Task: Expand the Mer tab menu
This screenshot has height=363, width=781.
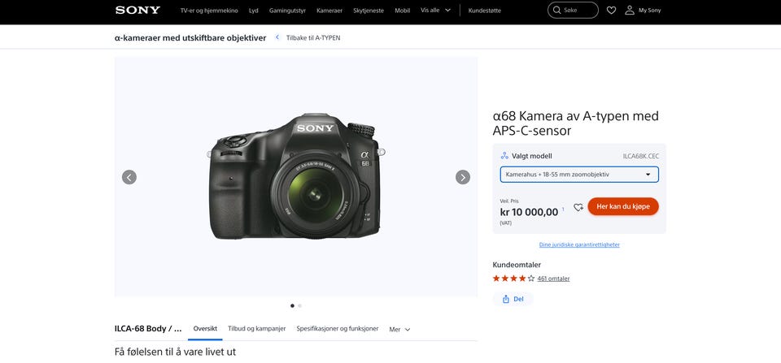Action: click(400, 329)
